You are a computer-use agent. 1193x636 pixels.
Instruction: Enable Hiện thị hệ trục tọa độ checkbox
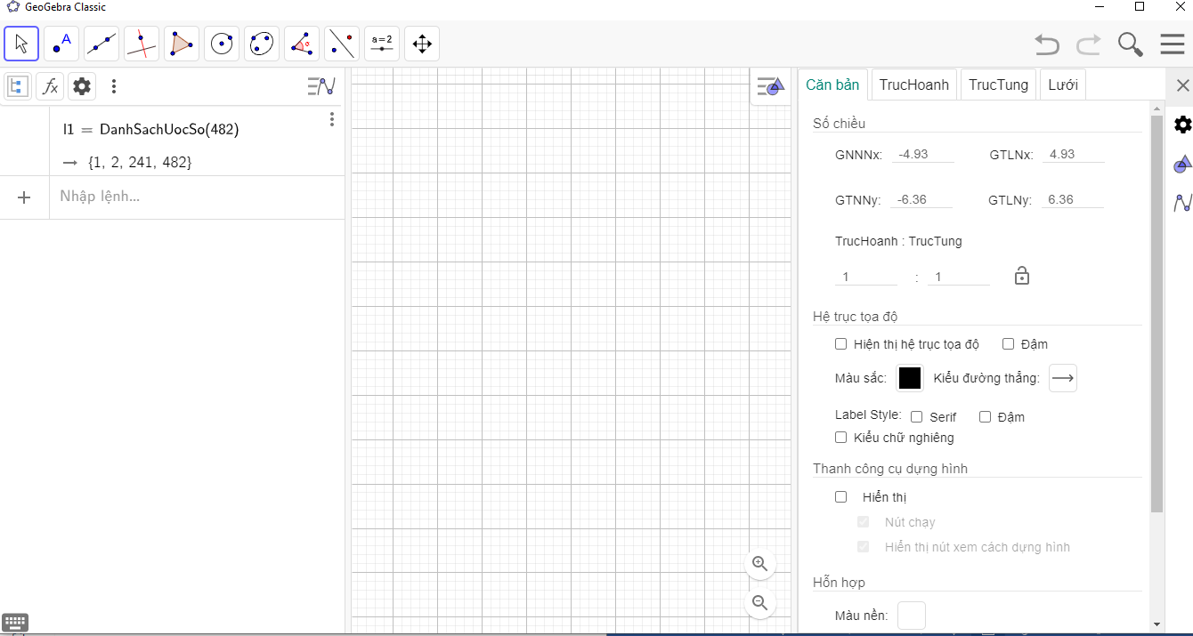tap(840, 344)
